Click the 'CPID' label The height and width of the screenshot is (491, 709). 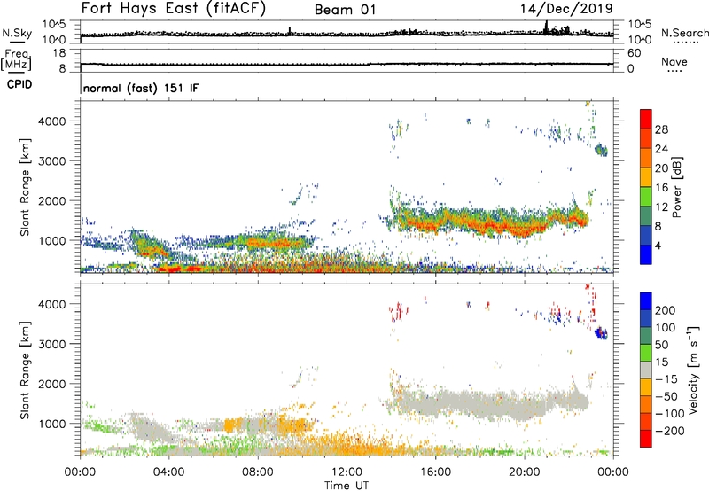point(19,84)
